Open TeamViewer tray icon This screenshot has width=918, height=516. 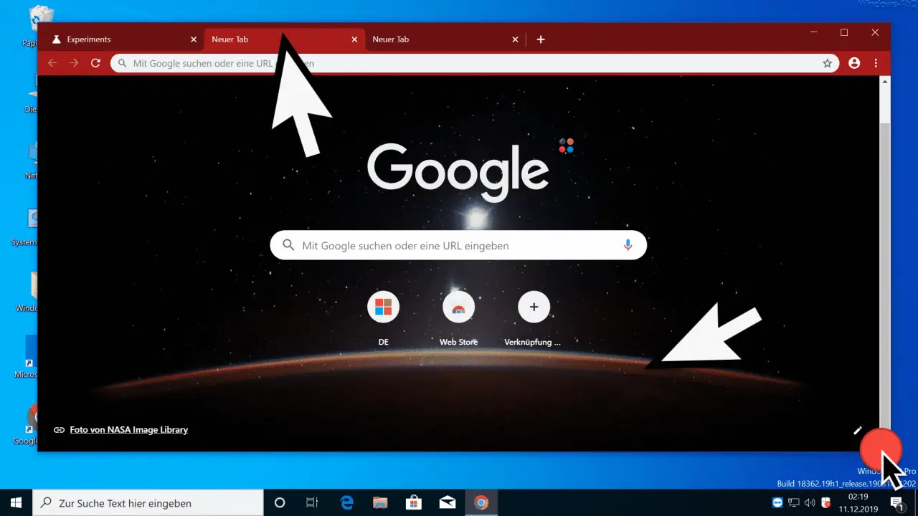click(778, 503)
